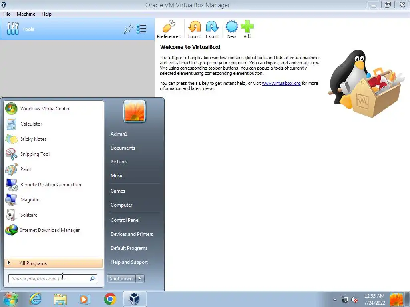Click the Windows Start orb

point(11,299)
